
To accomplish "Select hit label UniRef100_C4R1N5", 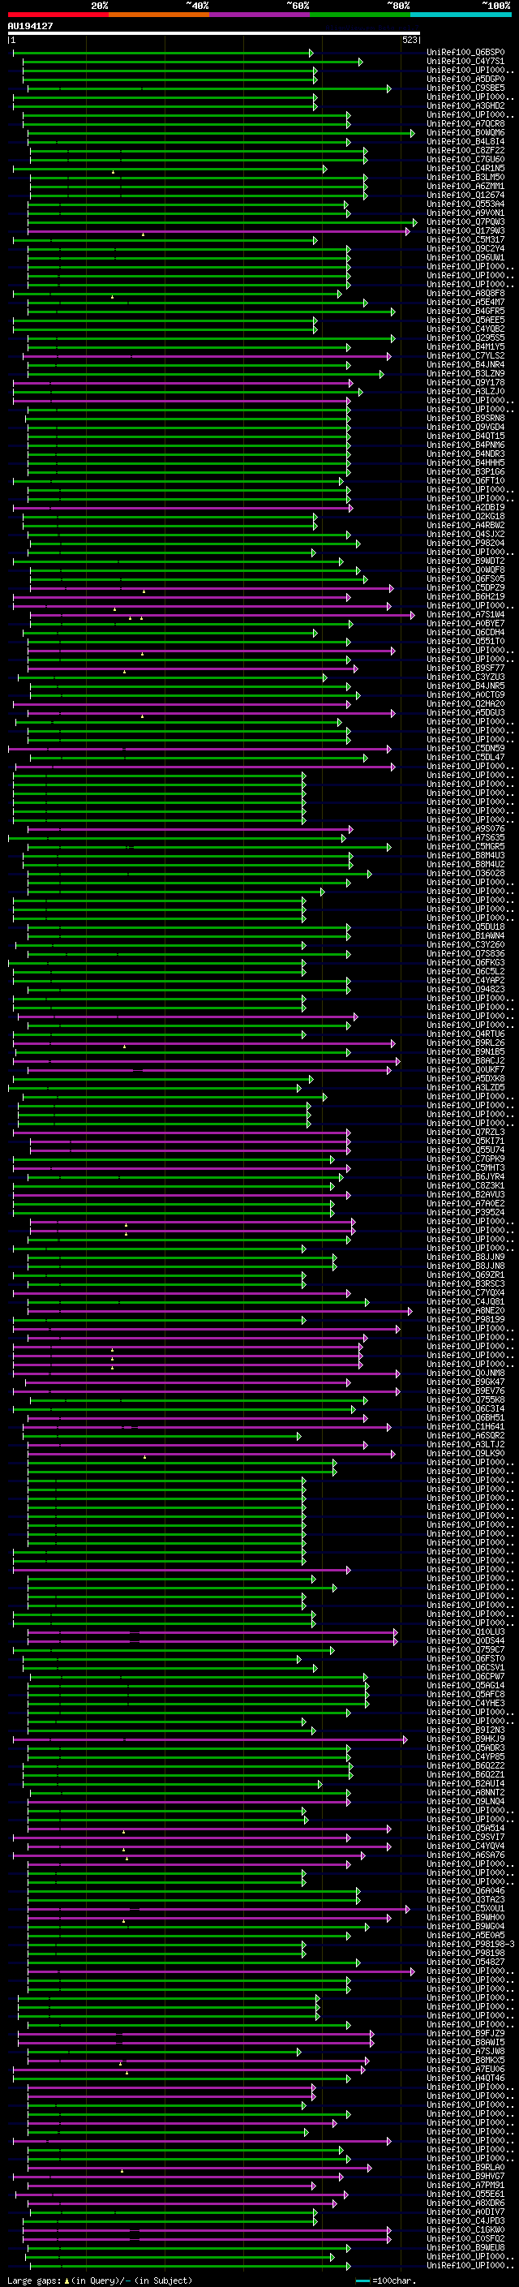I will click(x=465, y=168).
